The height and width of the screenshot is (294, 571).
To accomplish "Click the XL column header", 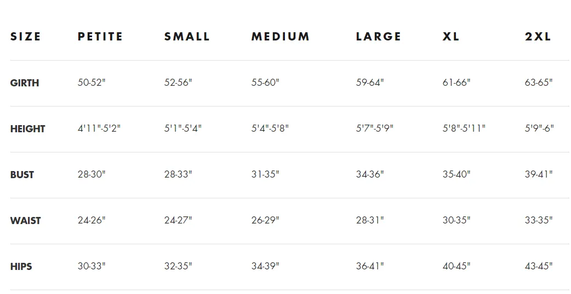I will click(451, 37).
